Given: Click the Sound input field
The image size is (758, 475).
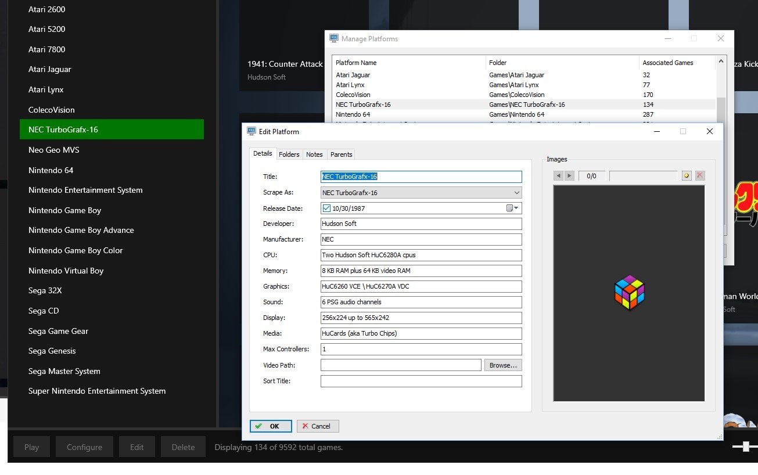Looking at the screenshot, I should point(421,302).
